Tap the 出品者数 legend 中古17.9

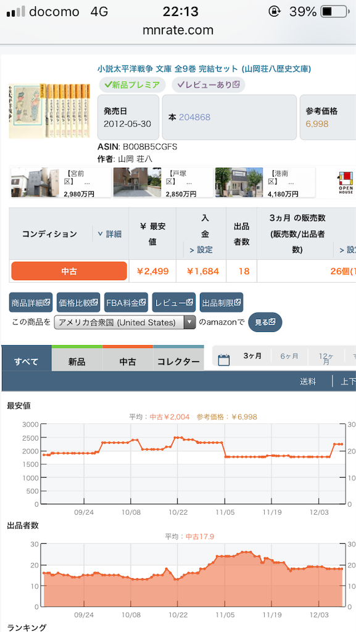[201, 536]
